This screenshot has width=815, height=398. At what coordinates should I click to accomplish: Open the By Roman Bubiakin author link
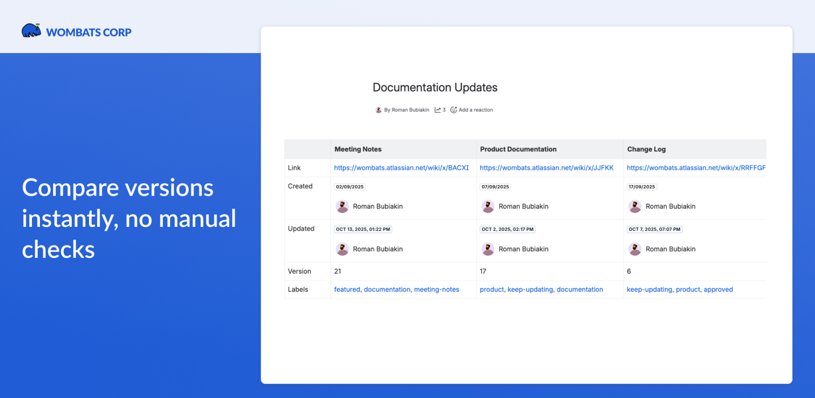[x=406, y=110]
